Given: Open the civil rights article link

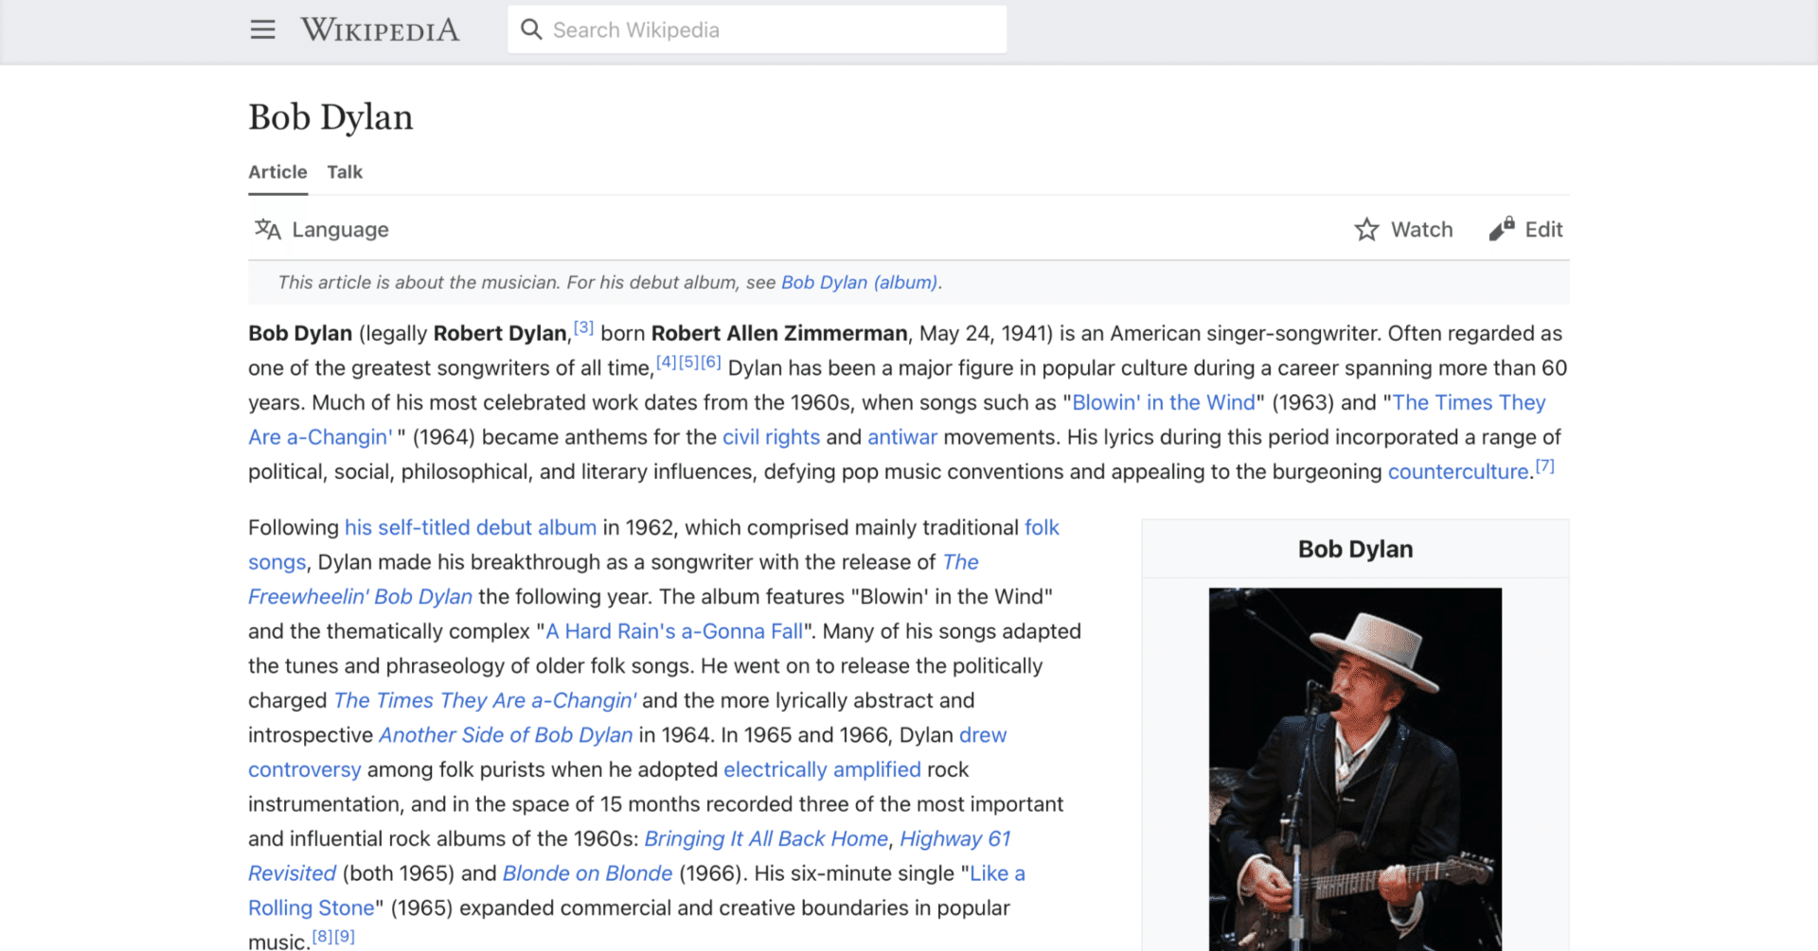Looking at the screenshot, I should [771, 436].
